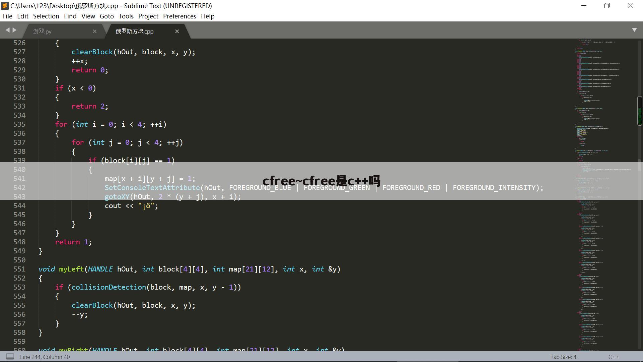Open the View menu
Viewport: 643px width, 362px height.
[x=88, y=16]
